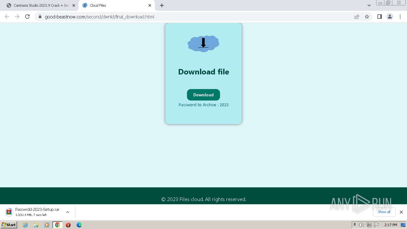Click the Password to Archive : 2023 text
Screen dimensions: 407x229
[x=203, y=105]
